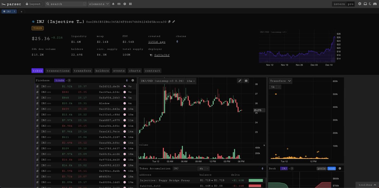Focus the Token Accumulation INJ input
379x188 pixels.
pyautogui.click(x=184, y=169)
